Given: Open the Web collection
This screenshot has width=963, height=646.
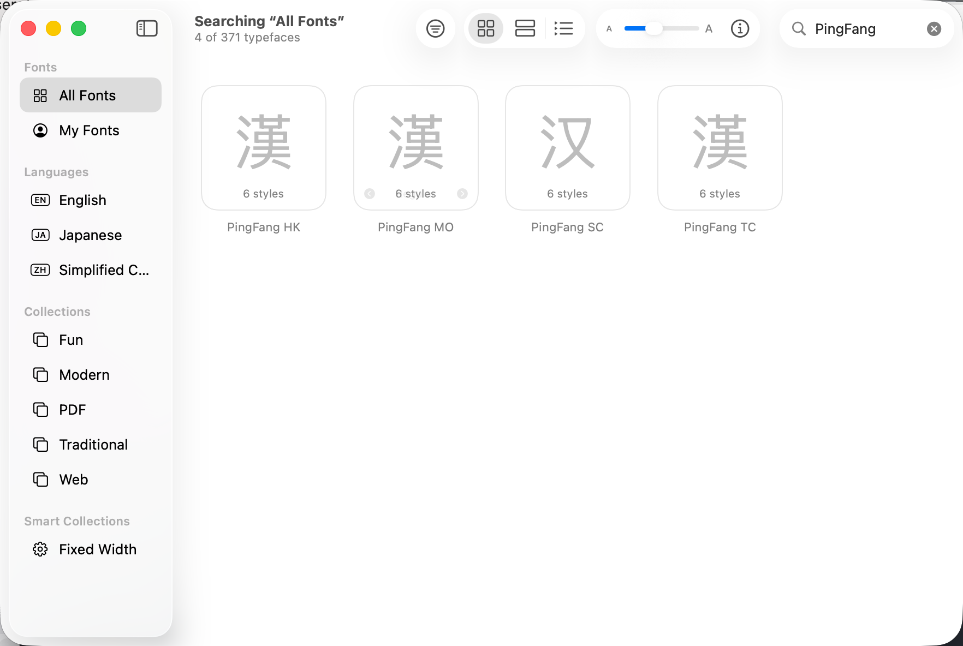Looking at the screenshot, I should pyautogui.click(x=91, y=479).
